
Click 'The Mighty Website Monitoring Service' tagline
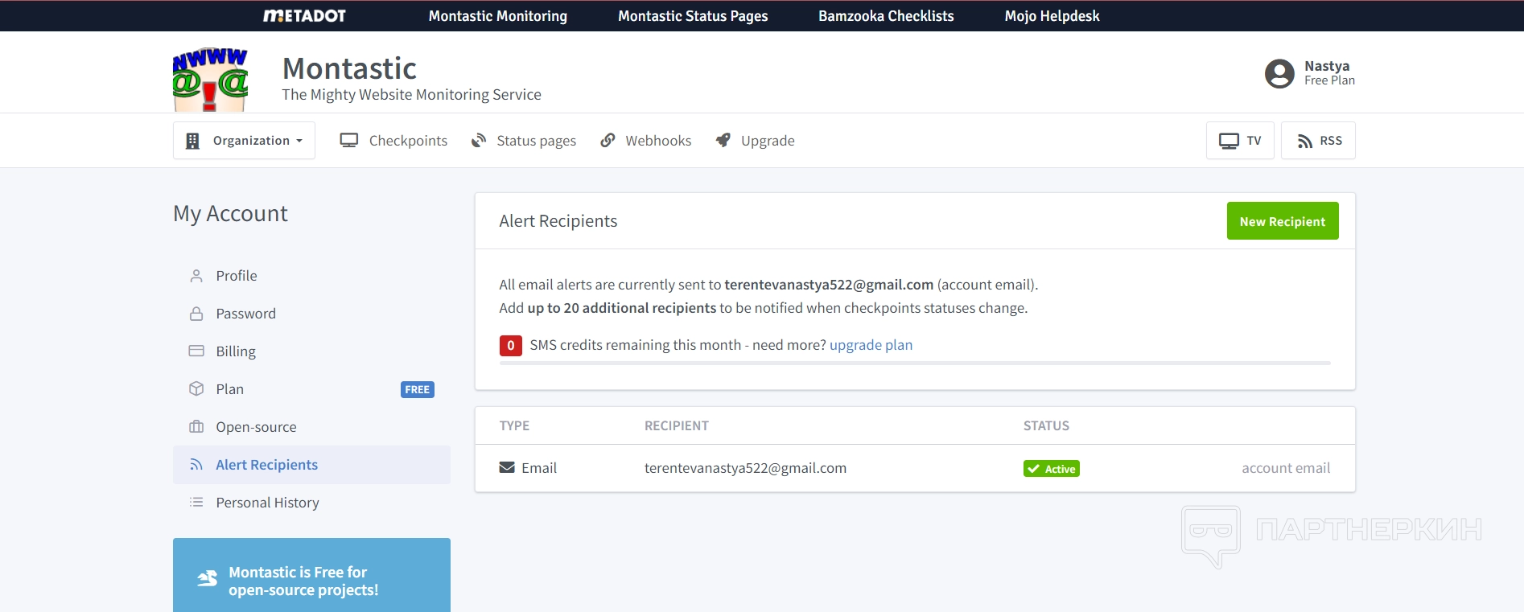pyautogui.click(x=411, y=95)
